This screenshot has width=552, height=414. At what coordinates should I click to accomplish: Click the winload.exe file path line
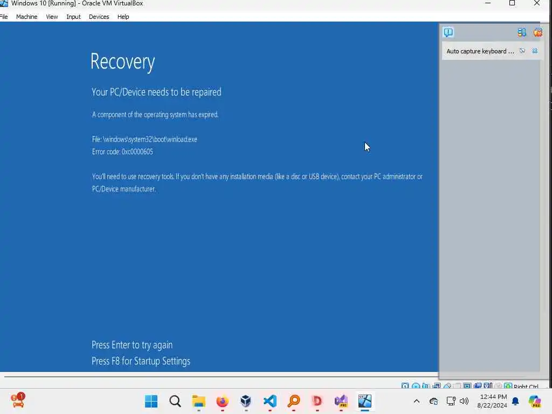pos(144,139)
